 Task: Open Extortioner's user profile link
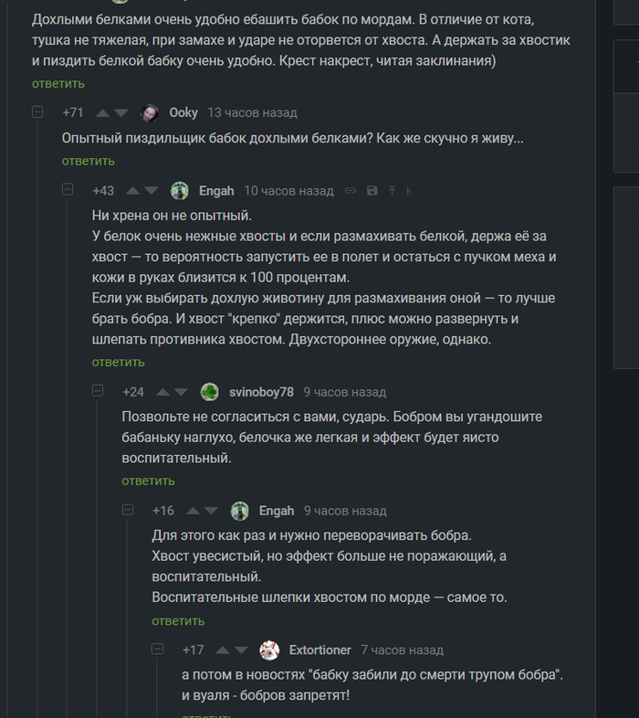point(319,650)
